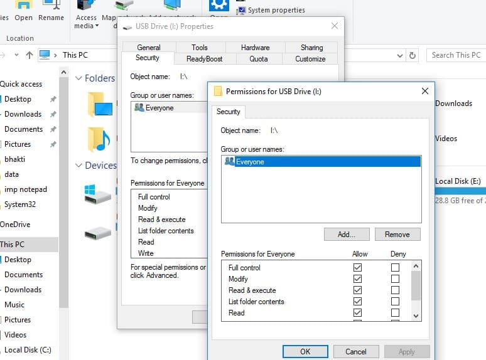This screenshot has width=486, height=360.
Task: Collapse the Folders section
Action: click(78, 78)
